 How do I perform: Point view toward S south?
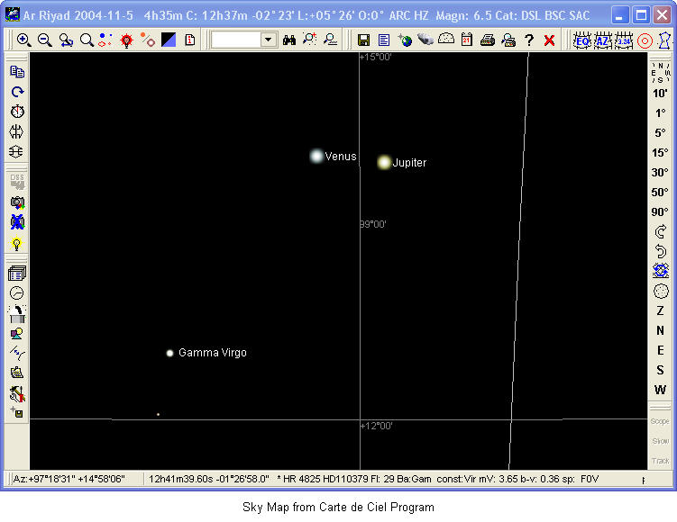click(x=660, y=370)
